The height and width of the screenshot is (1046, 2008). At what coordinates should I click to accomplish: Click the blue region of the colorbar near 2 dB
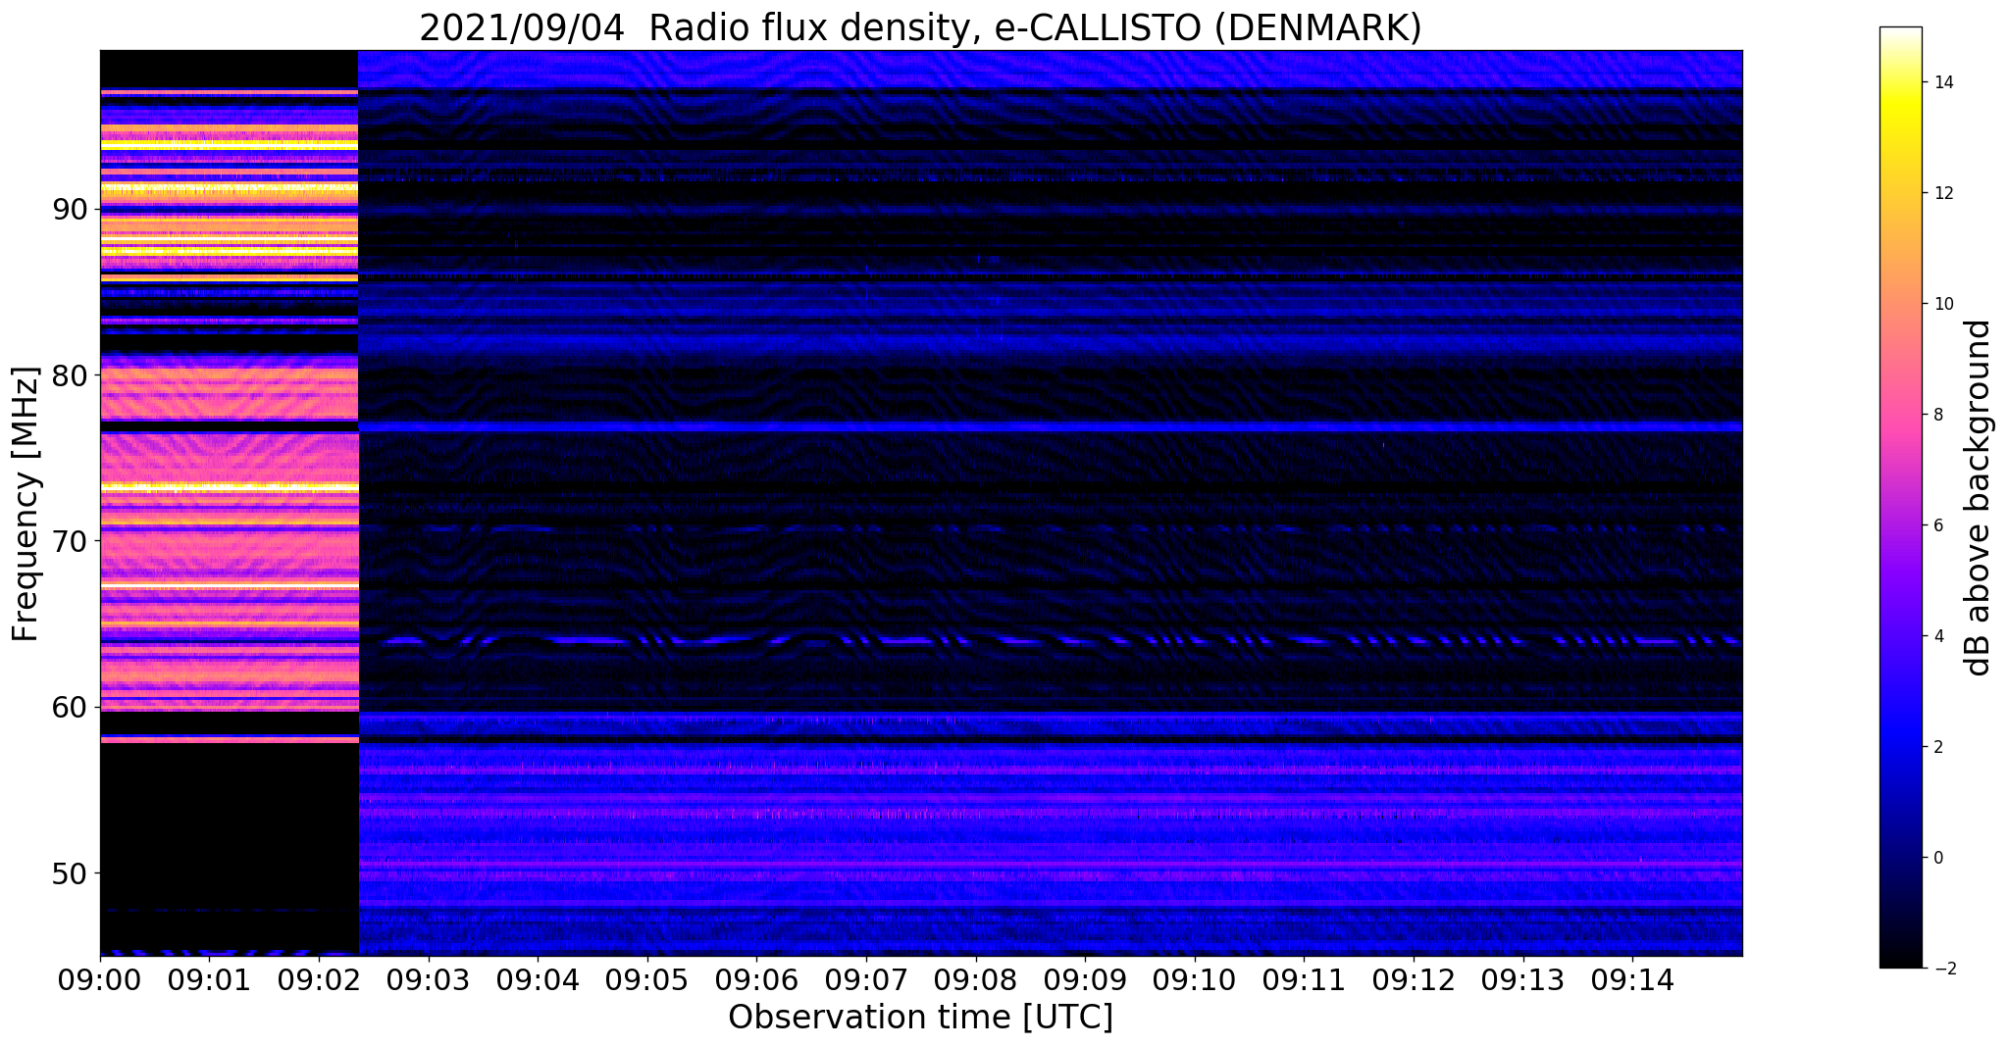[1900, 747]
